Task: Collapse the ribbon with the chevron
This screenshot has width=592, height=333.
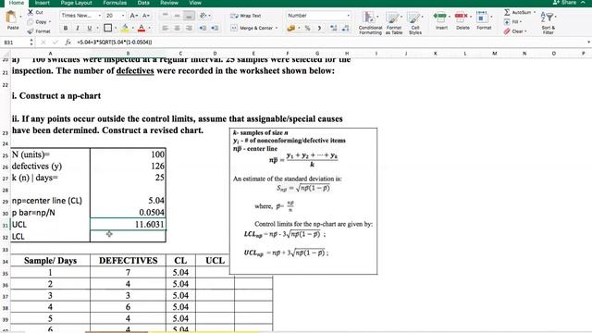Action: tap(584, 3)
